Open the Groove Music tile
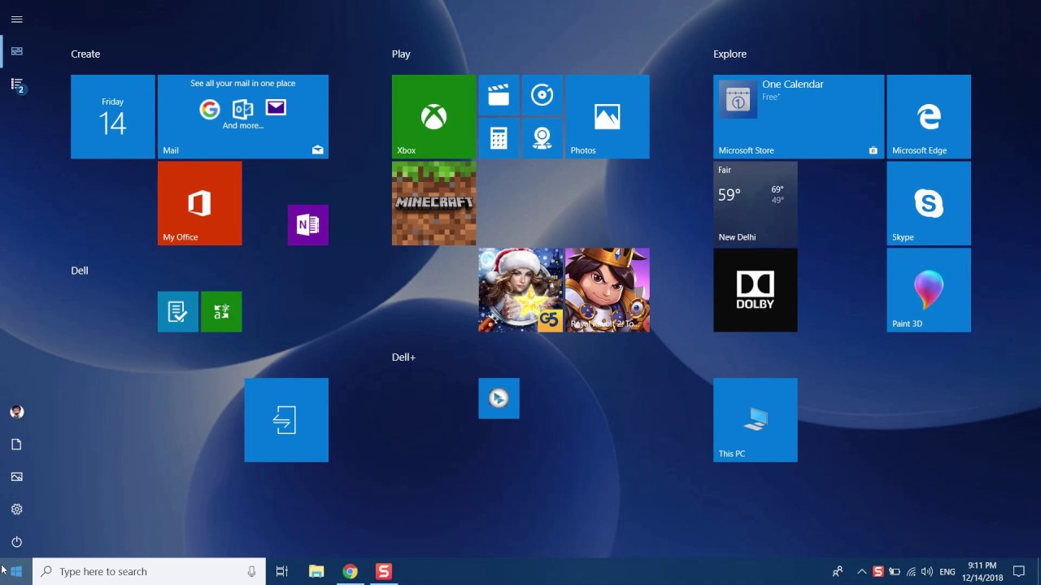Screen dimensions: 1041x585 coord(542,95)
